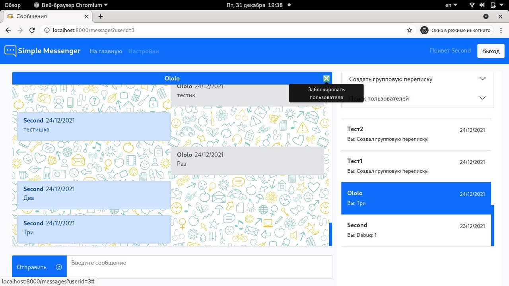Open Настройки in navbar
This screenshot has height=286, width=509.
point(144,51)
